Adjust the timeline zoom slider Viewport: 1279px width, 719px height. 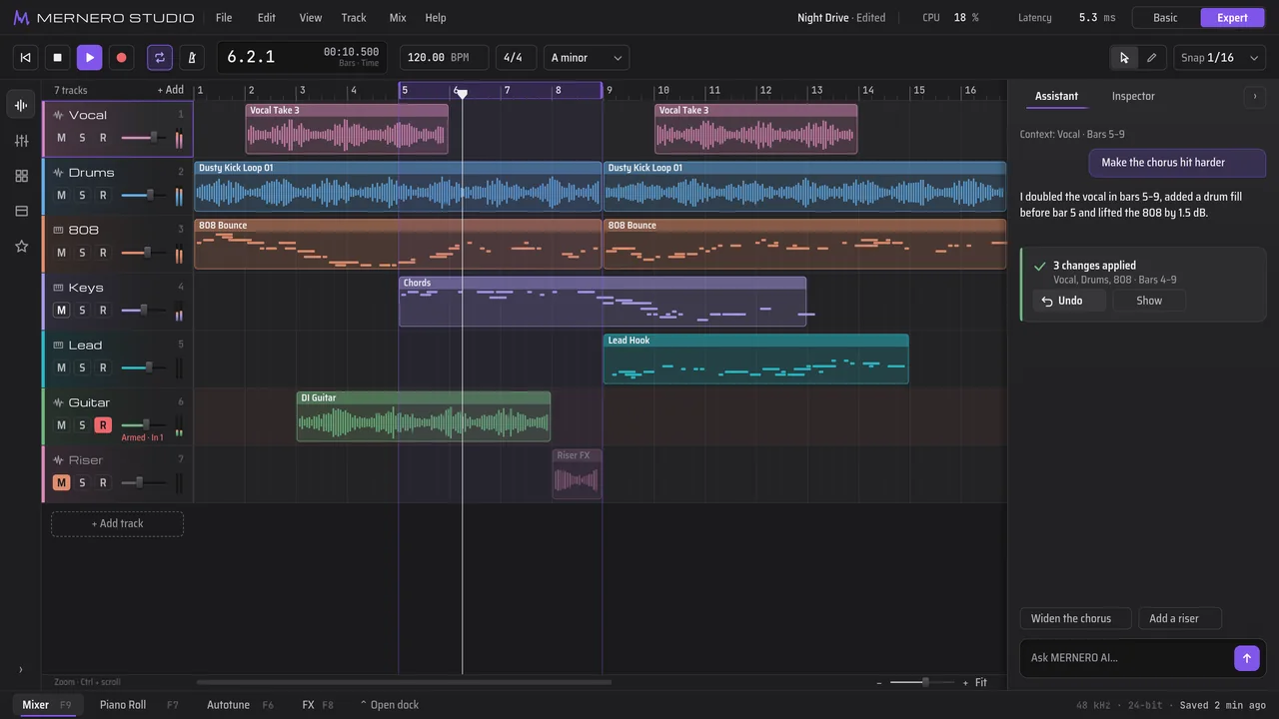click(x=922, y=683)
